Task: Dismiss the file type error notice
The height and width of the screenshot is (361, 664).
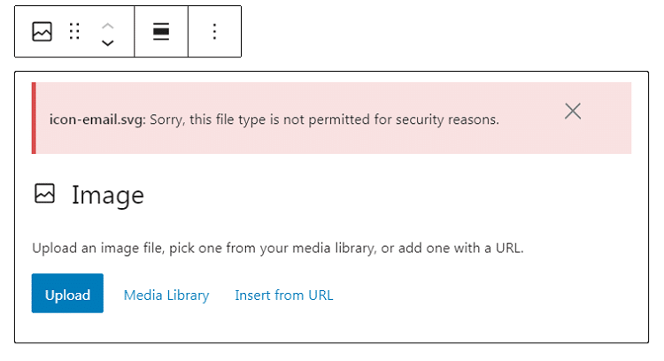Action: pos(573,111)
